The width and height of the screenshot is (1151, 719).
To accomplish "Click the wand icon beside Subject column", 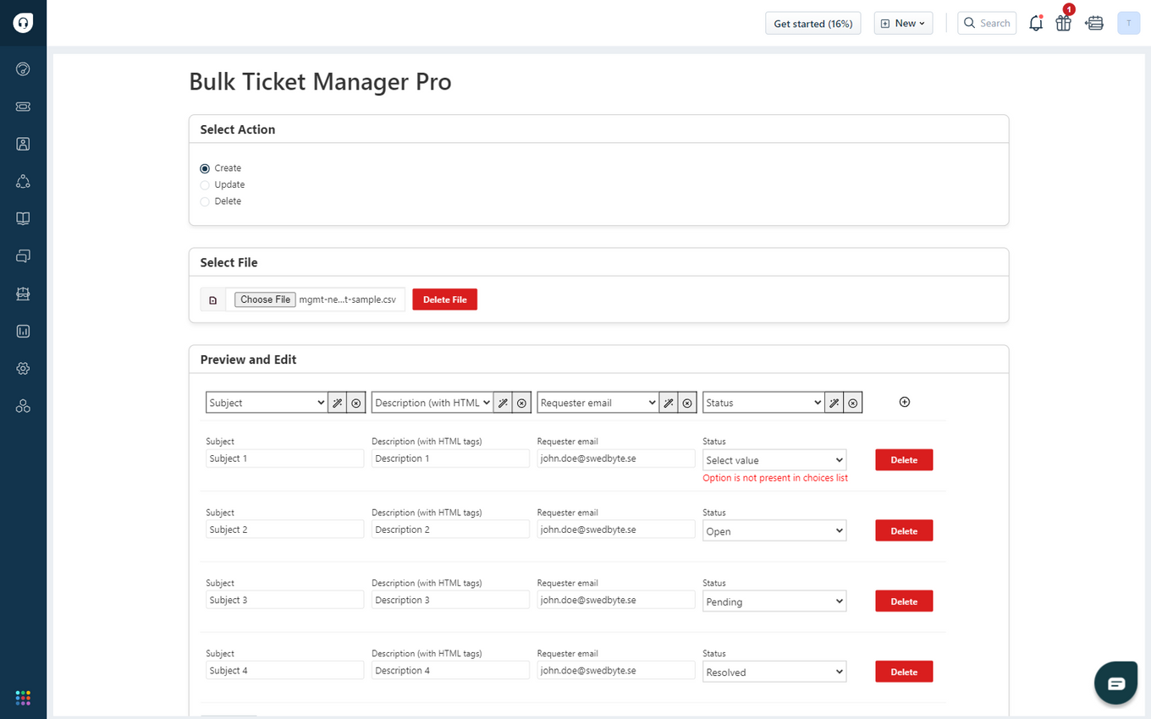I will tap(338, 402).
